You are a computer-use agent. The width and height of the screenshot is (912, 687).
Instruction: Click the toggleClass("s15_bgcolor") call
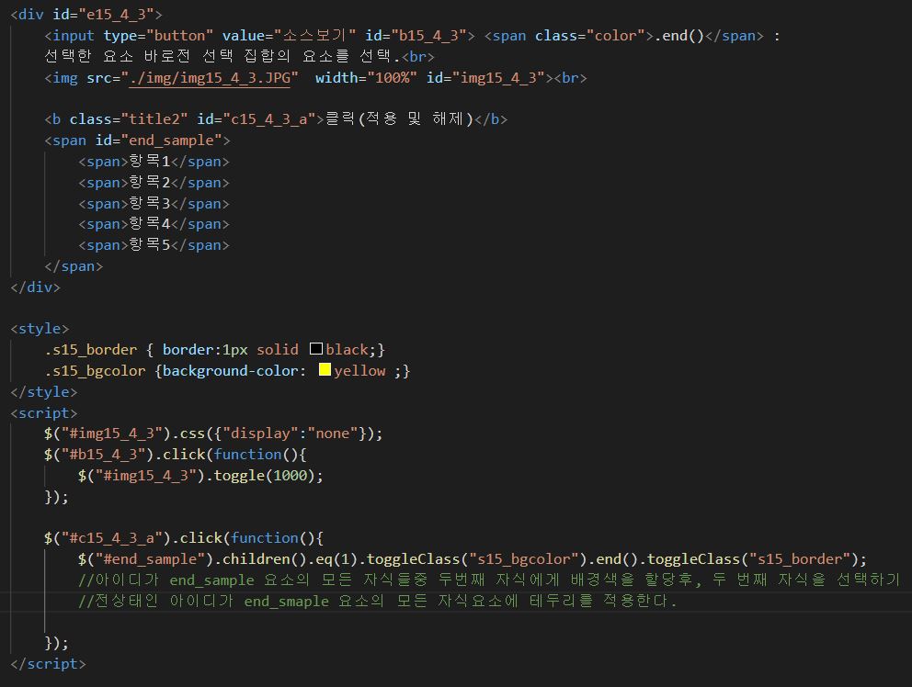click(476, 559)
